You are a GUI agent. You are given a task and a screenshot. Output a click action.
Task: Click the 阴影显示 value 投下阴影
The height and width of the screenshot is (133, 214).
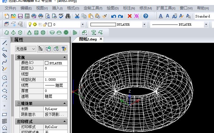tap(56, 114)
